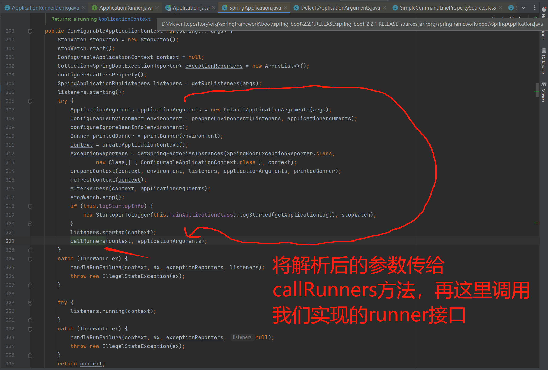
Task: Collapse the catch block at line 332
Action: click(x=30, y=329)
